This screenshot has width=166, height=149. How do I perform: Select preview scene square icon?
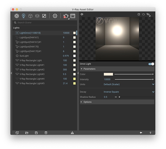(x=139, y=14)
